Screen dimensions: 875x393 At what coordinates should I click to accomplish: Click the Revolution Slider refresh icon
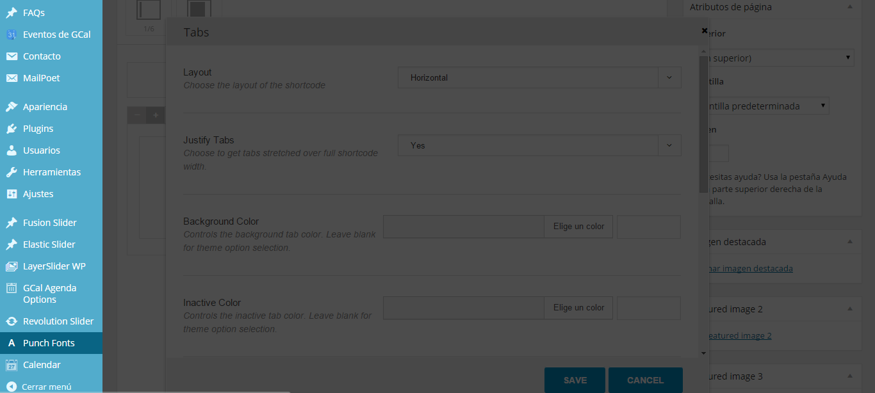point(12,321)
